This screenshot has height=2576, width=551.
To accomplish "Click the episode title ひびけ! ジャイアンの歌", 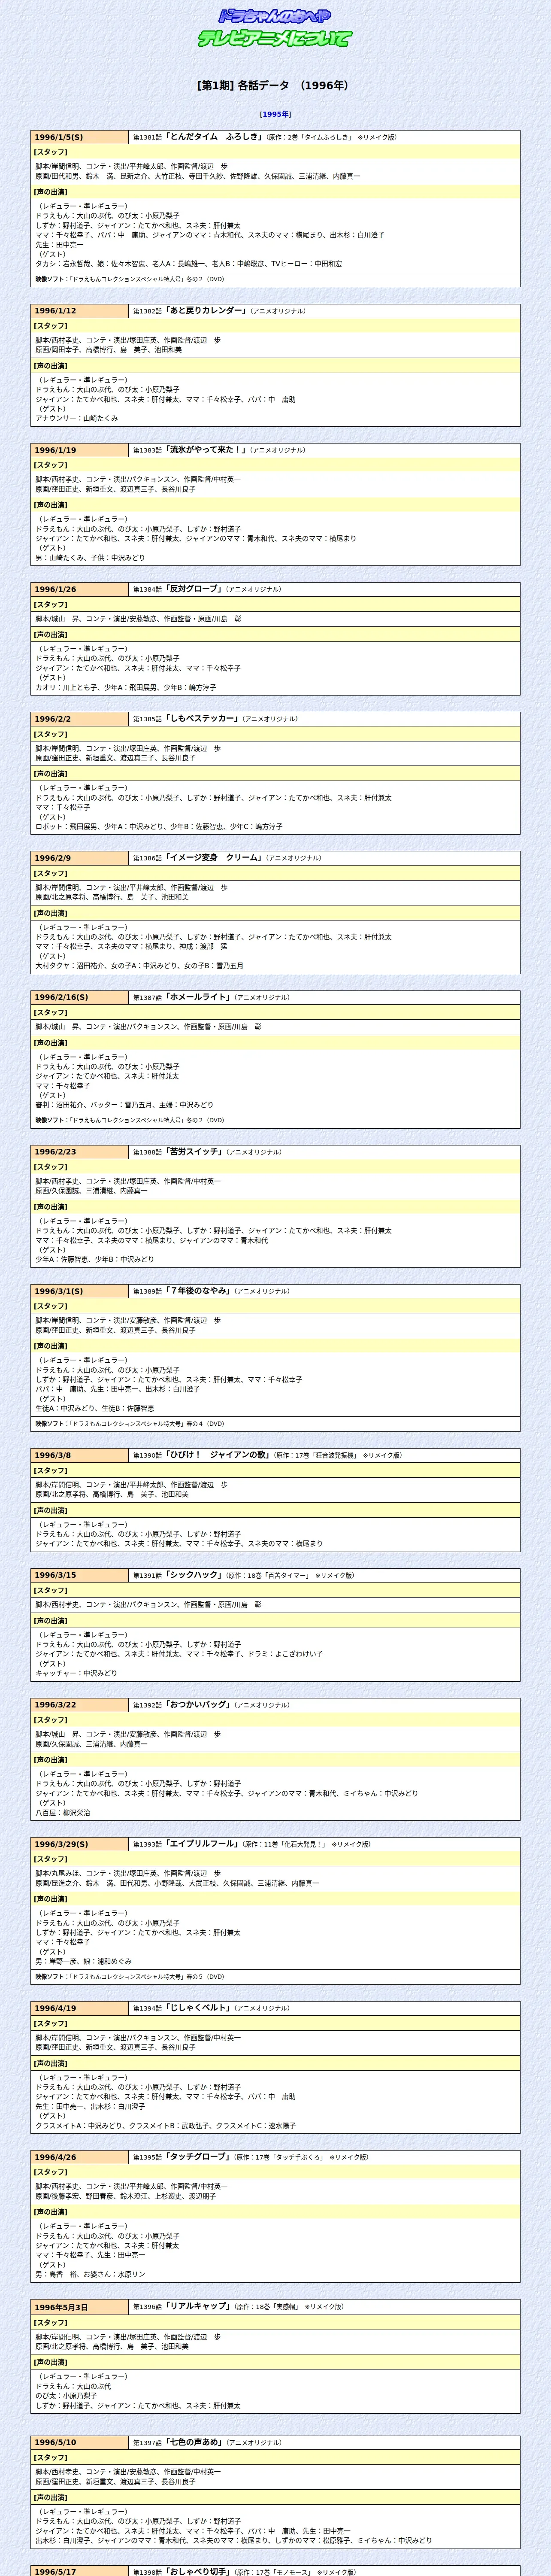I will pos(218,1455).
